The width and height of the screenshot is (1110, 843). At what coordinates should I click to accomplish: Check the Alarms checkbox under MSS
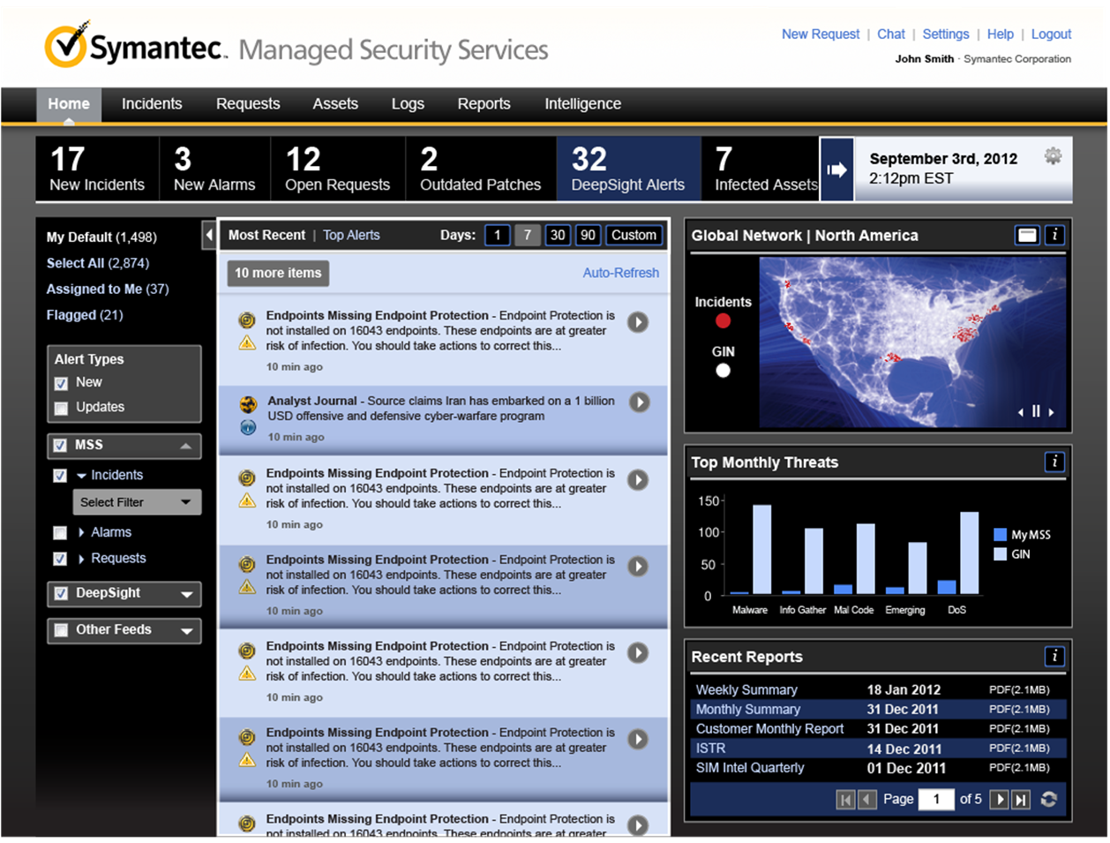click(x=60, y=533)
